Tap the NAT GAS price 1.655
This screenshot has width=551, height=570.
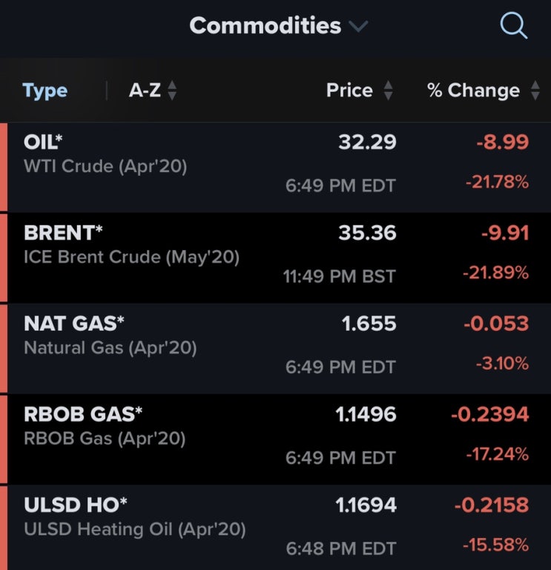pos(369,323)
